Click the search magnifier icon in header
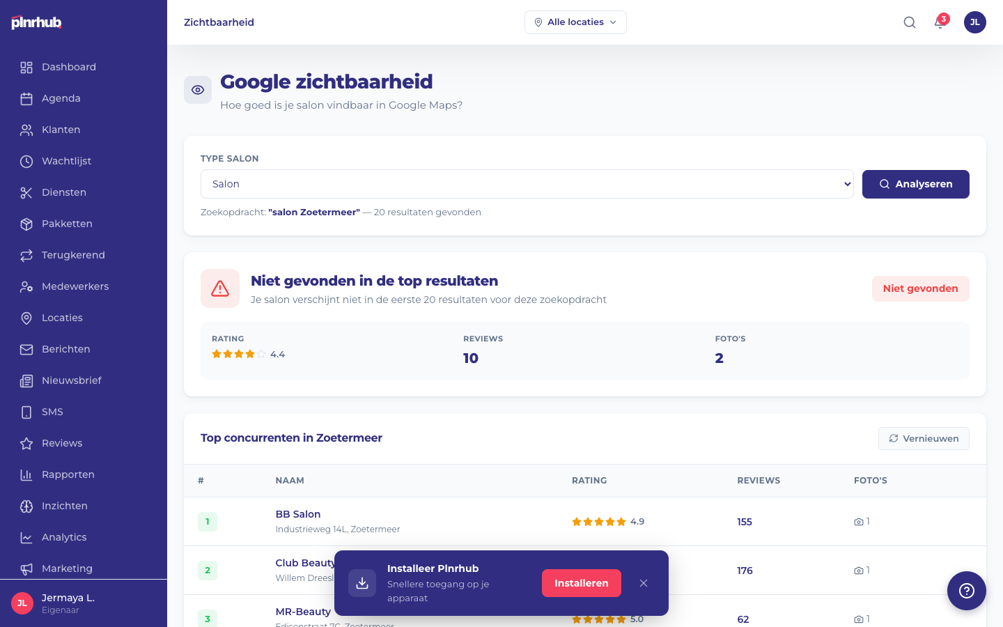Screen dimensions: 1003x627 coord(910,22)
